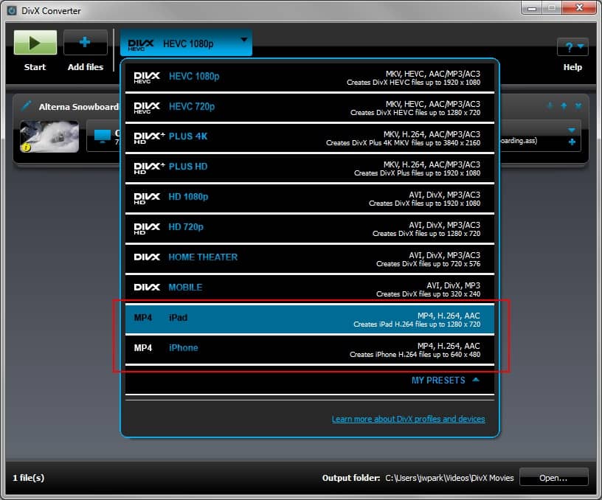Click the green Start conversion button
Screen dimensions: 602x500
coord(35,42)
